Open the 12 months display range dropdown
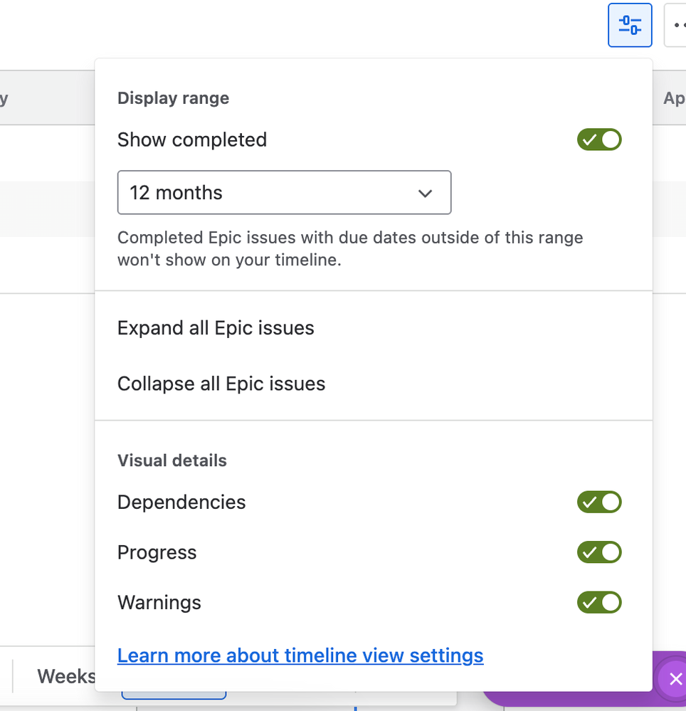Screen dimensions: 686x711 coord(284,192)
